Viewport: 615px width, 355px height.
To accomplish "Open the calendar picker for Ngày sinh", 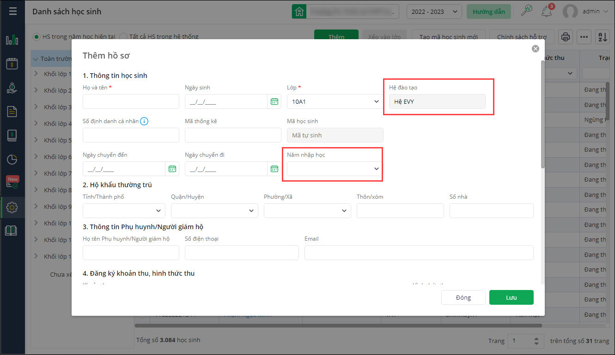I will point(274,101).
